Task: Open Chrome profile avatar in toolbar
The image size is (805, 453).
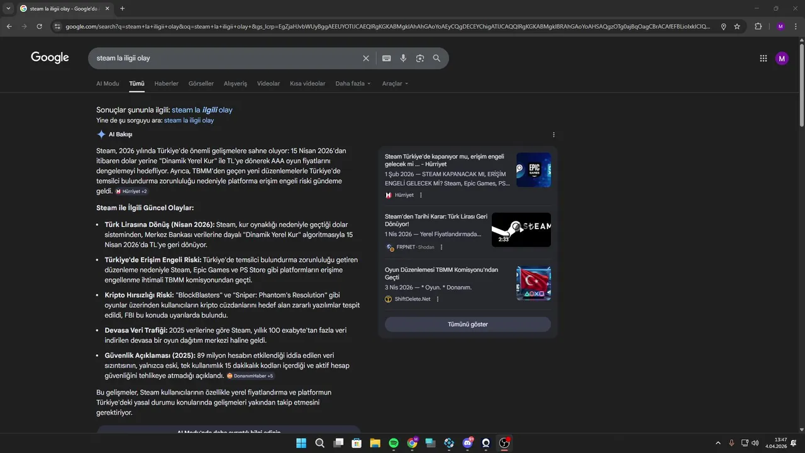Action: [x=780, y=26]
